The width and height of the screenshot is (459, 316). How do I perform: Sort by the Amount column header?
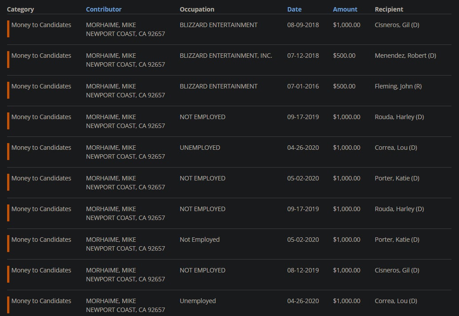[x=345, y=9]
